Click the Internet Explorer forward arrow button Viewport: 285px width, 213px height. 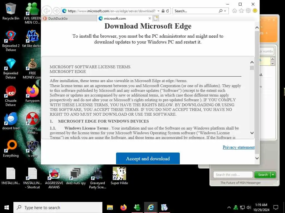[x=56, y=11]
